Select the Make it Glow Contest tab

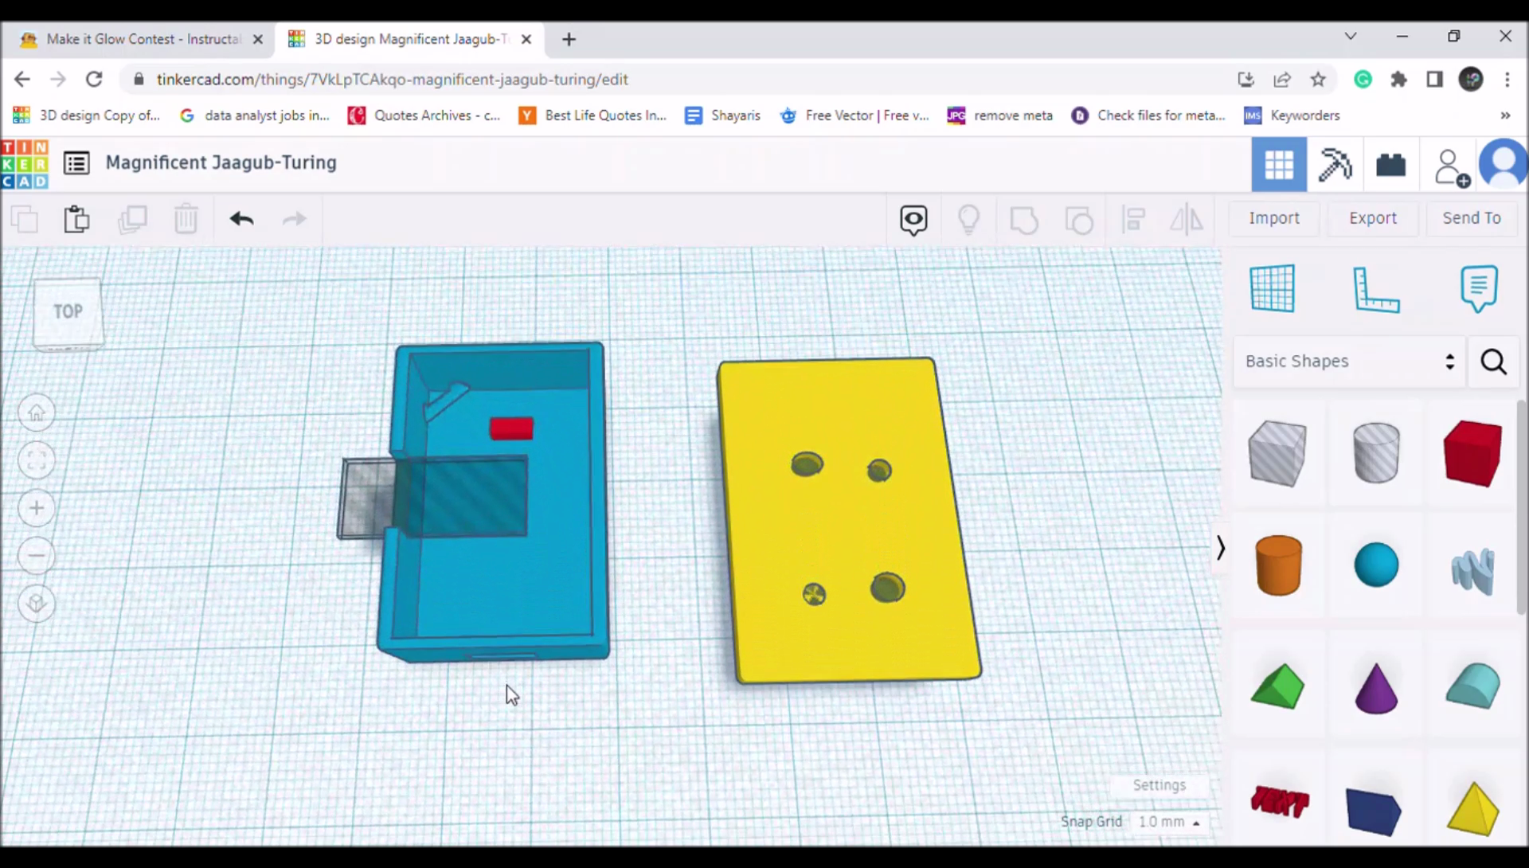point(142,39)
